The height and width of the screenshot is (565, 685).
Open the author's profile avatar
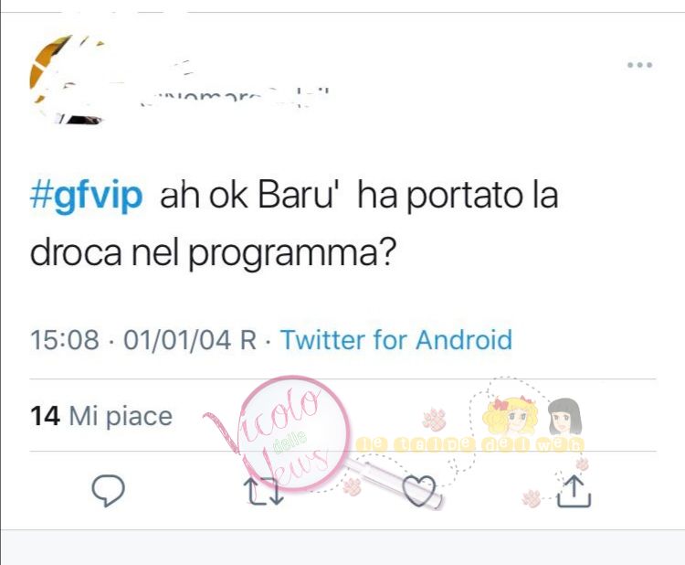[68, 79]
